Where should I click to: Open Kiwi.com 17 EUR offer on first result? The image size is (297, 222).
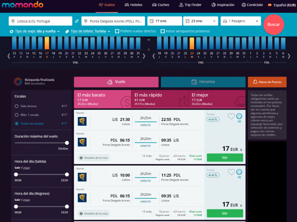point(196,157)
